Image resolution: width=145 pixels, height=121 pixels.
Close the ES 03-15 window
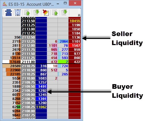[x=75, y=3]
